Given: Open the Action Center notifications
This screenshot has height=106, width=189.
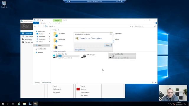Looking at the screenshot, I should pyautogui.click(x=185, y=104).
